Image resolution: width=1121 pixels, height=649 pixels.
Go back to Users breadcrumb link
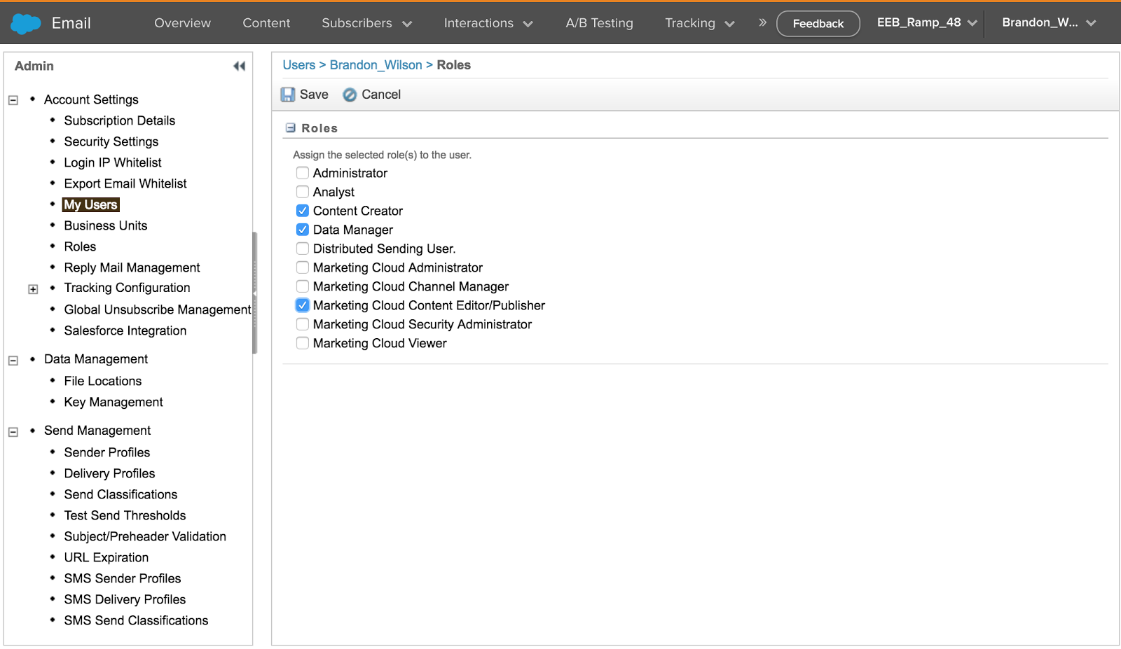299,65
